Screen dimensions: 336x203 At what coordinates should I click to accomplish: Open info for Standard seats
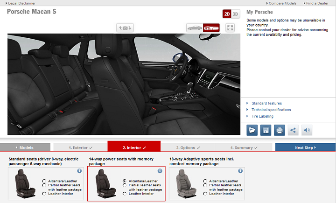click(x=79, y=171)
